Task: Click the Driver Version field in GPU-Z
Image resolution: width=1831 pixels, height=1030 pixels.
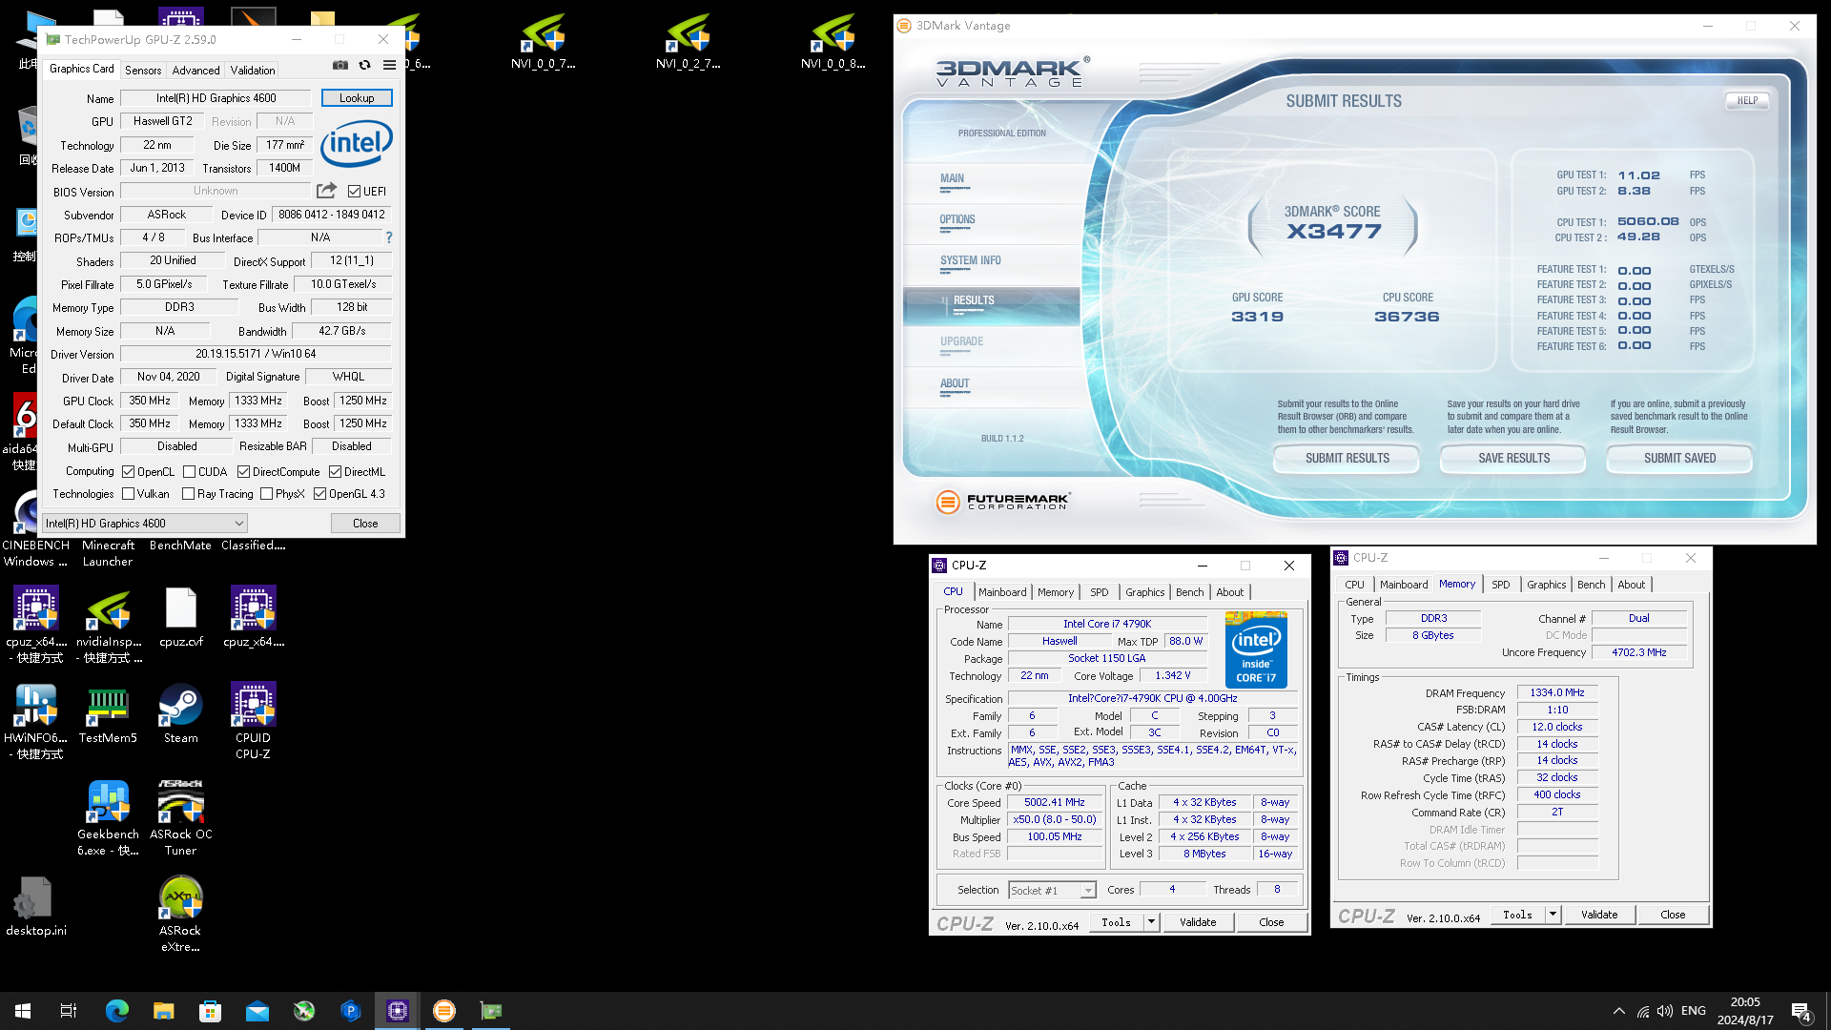Action: pos(256,354)
